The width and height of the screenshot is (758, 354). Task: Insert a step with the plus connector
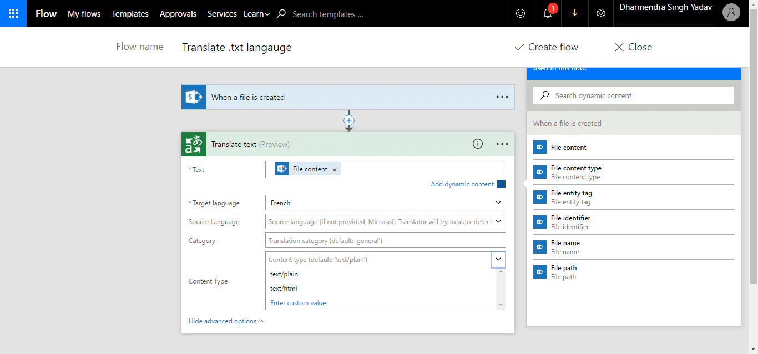point(349,120)
